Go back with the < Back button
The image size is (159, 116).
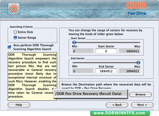pyautogui.click(x=117, y=105)
